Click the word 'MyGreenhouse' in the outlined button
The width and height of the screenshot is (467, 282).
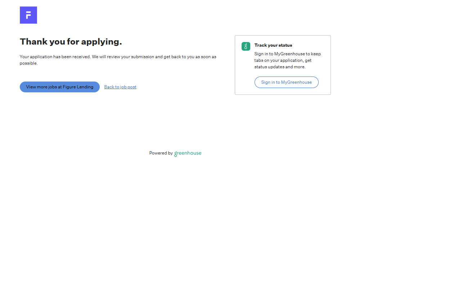[x=296, y=82]
